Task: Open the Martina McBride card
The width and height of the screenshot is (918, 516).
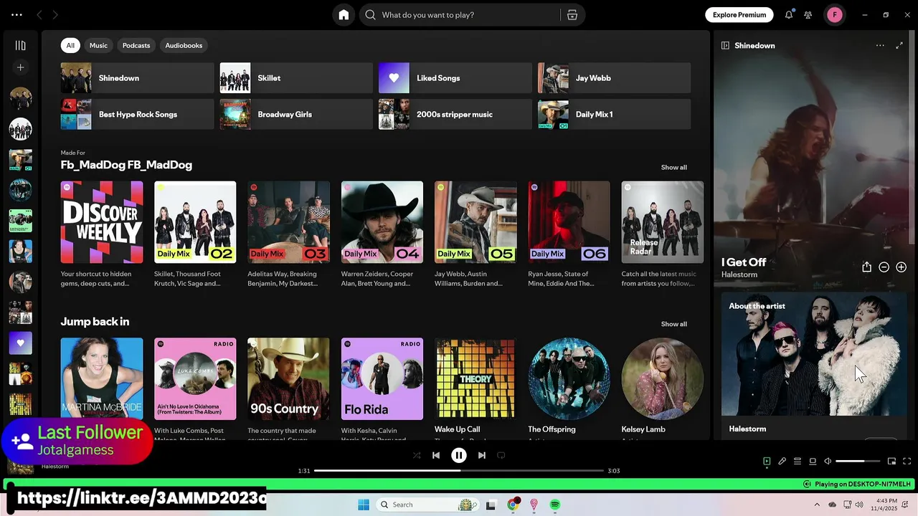Action: click(x=102, y=379)
